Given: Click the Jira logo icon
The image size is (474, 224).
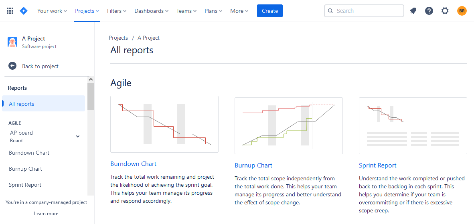Looking at the screenshot, I should (x=24, y=11).
